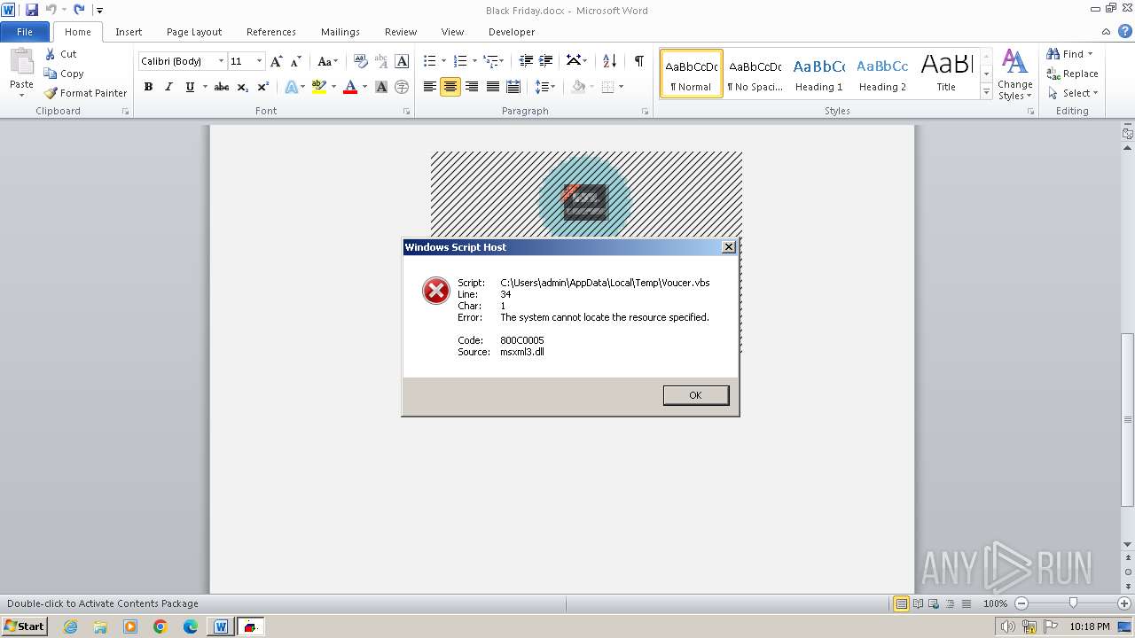This screenshot has height=638, width=1135.
Task: Expand bullet list style dropdown
Action: pyautogui.click(x=444, y=61)
